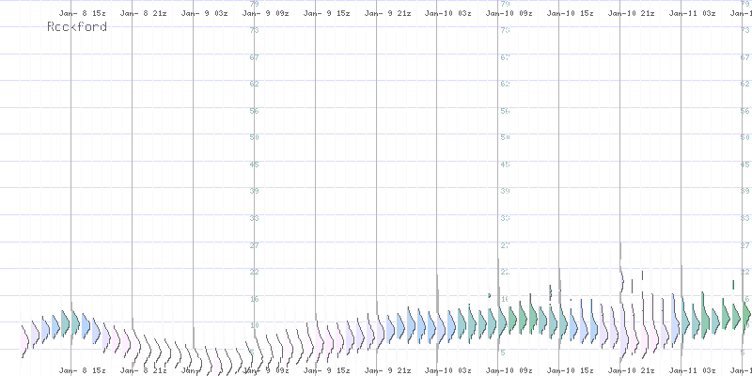Select the top Jan- 8 15z time label

tap(82, 14)
